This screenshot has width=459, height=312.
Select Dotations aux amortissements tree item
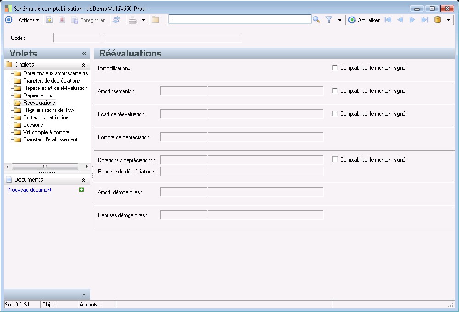click(56, 73)
